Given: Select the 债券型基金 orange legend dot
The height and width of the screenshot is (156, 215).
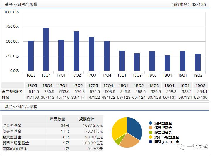Looking at the screenshot, I should (x=151, y=128).
